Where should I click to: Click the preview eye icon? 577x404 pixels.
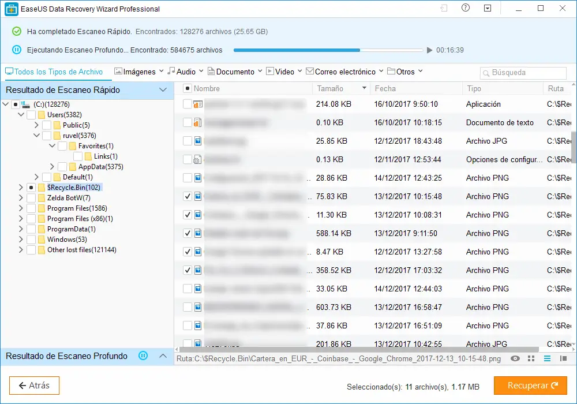point(515,358)
